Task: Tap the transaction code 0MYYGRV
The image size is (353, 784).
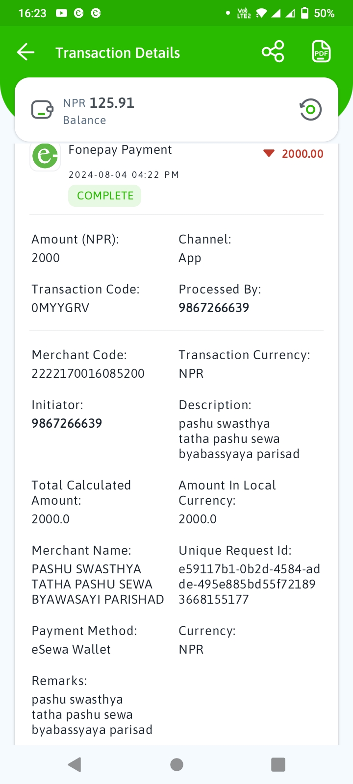Action: (60, 308)
